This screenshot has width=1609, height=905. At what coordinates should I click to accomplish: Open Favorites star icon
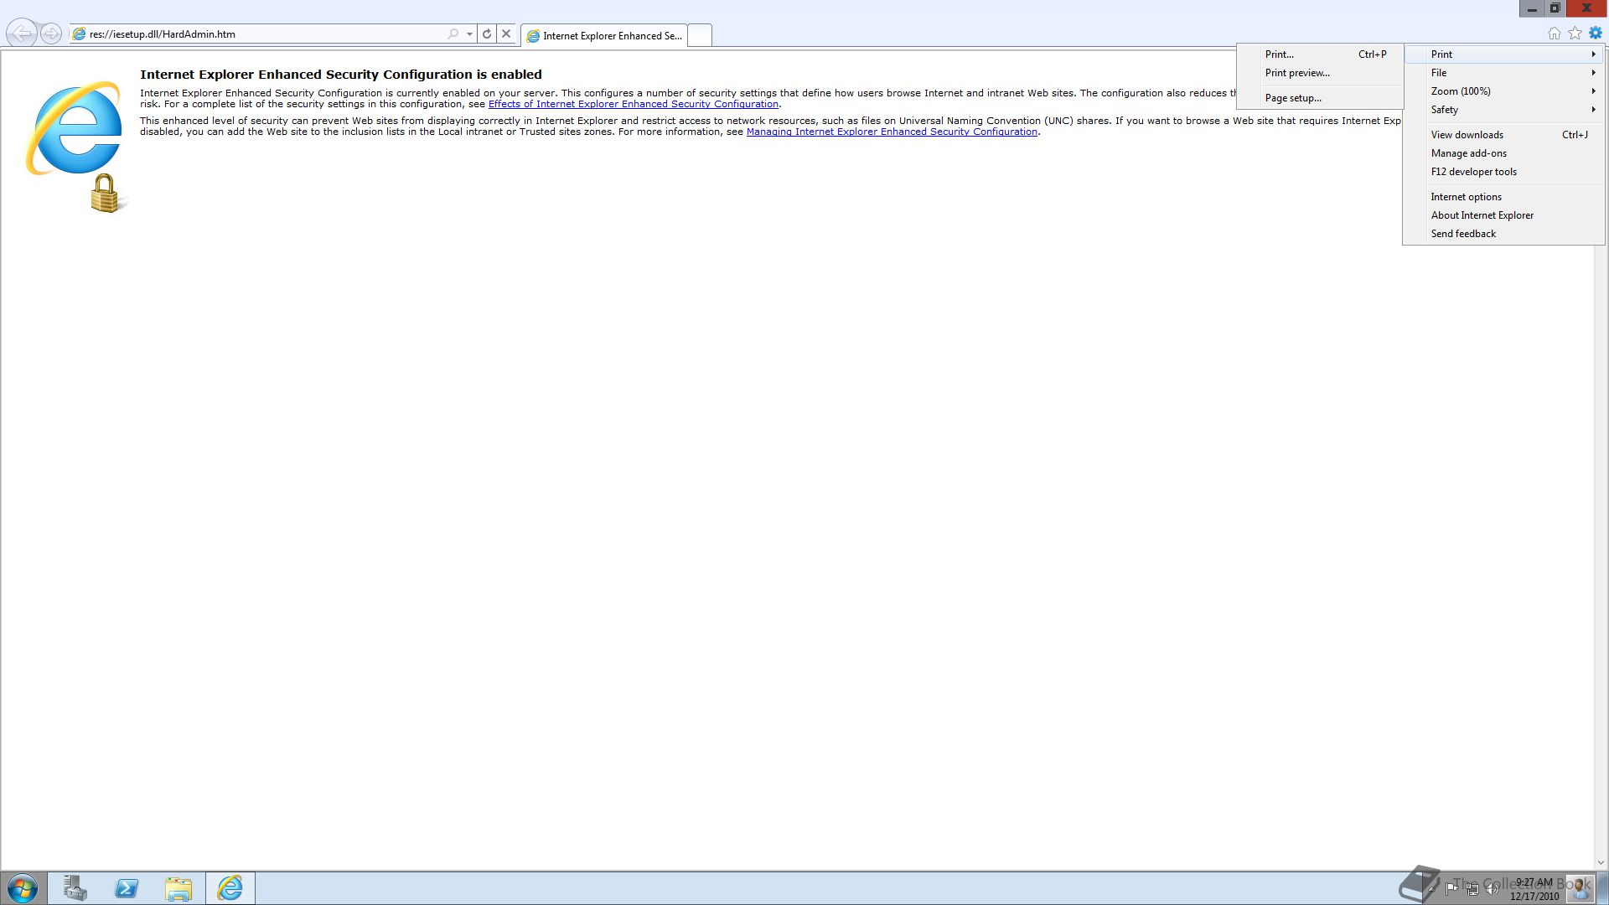1575,34
